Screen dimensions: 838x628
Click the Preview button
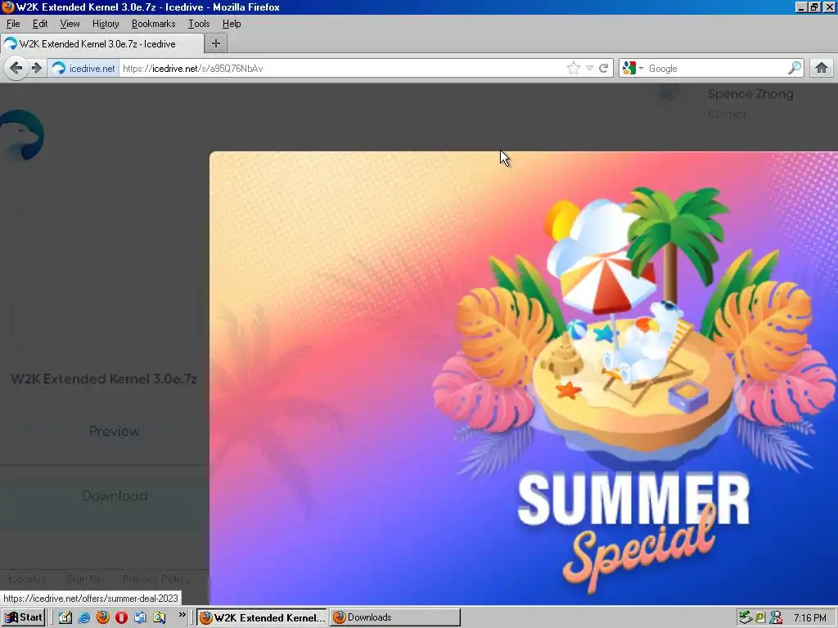point(115,431)
